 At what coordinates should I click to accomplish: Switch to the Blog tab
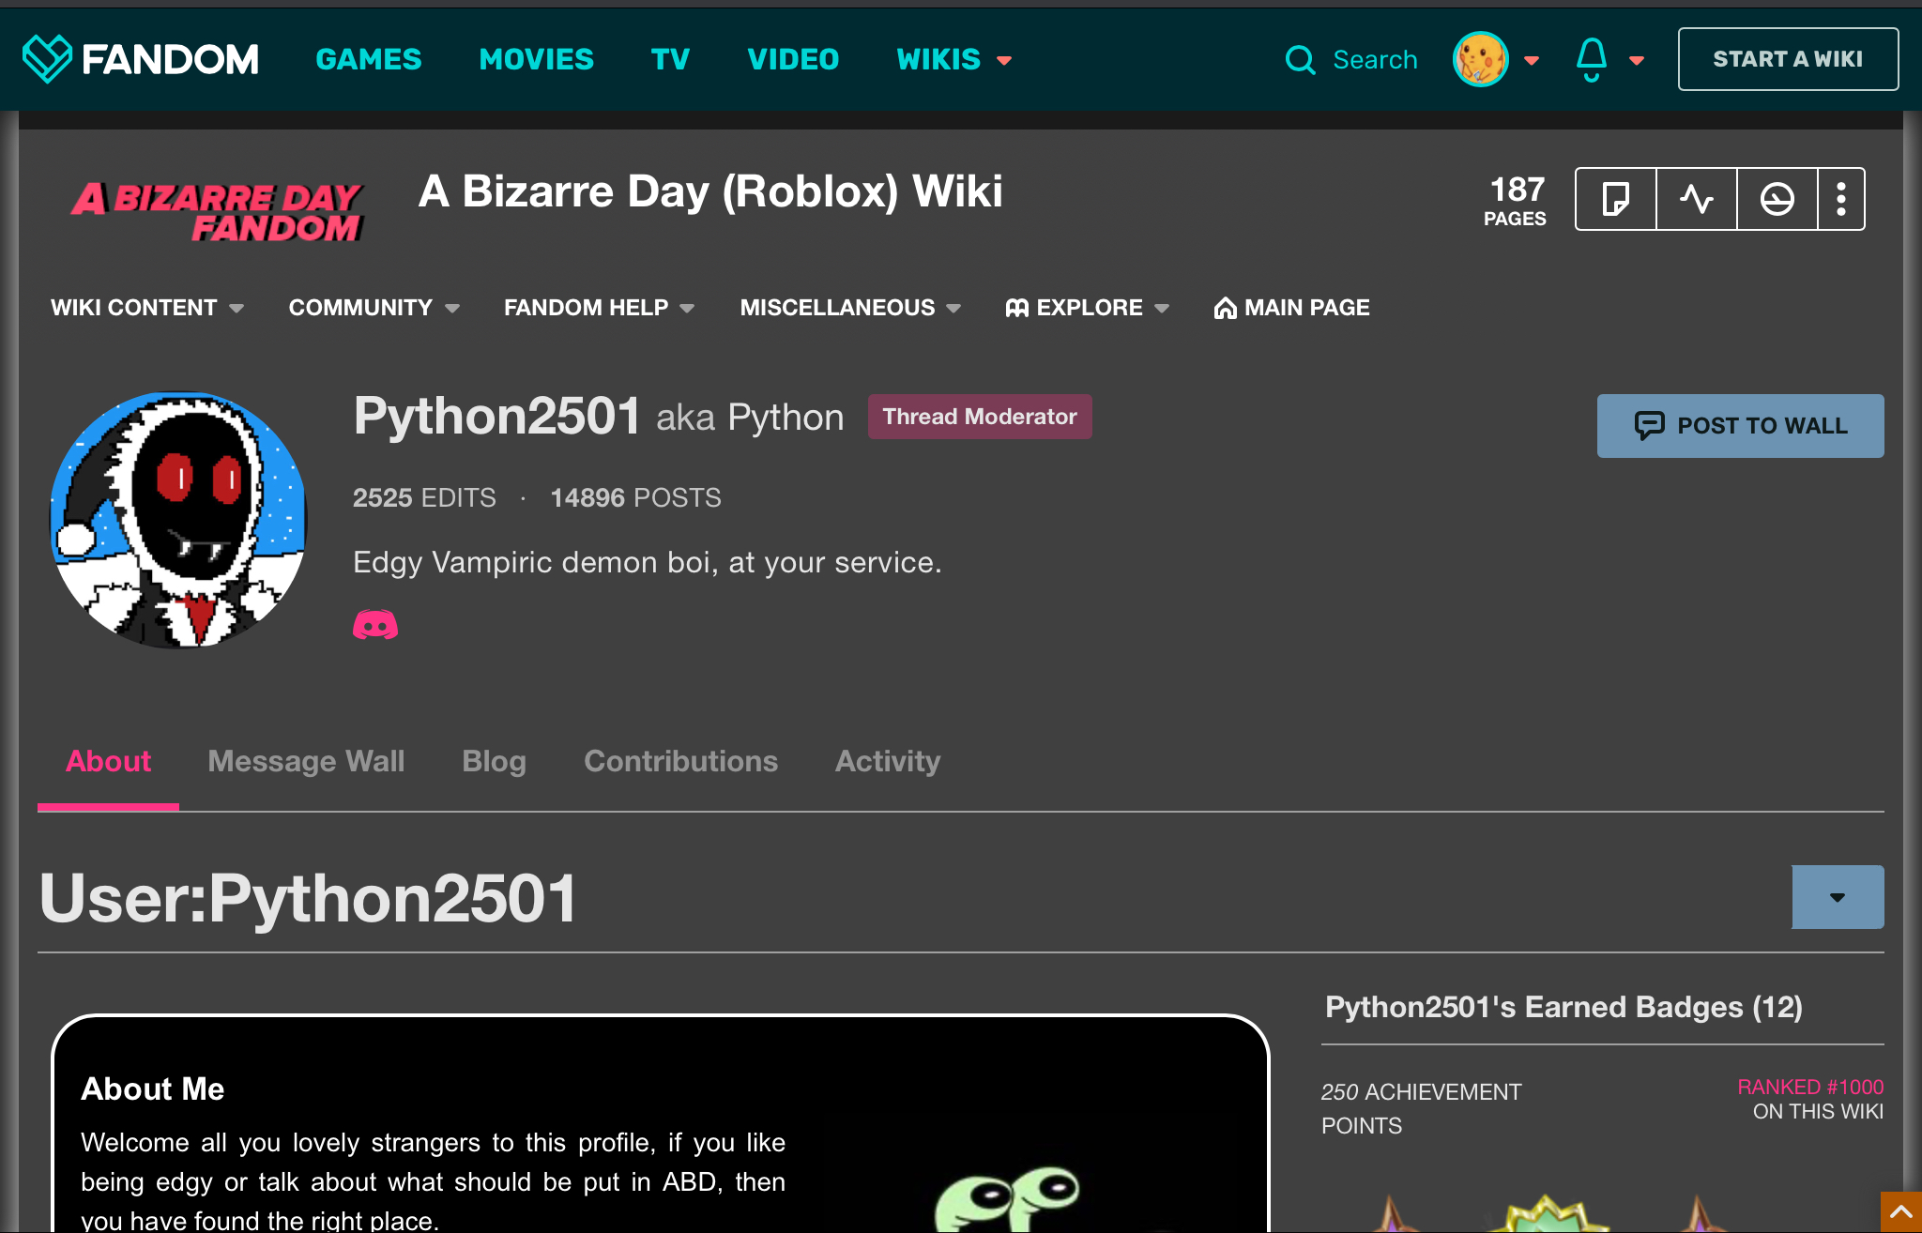494,761
